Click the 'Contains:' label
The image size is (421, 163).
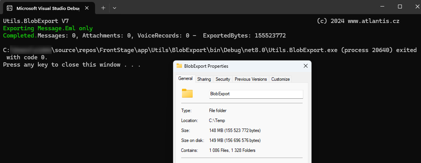point(189,150)
